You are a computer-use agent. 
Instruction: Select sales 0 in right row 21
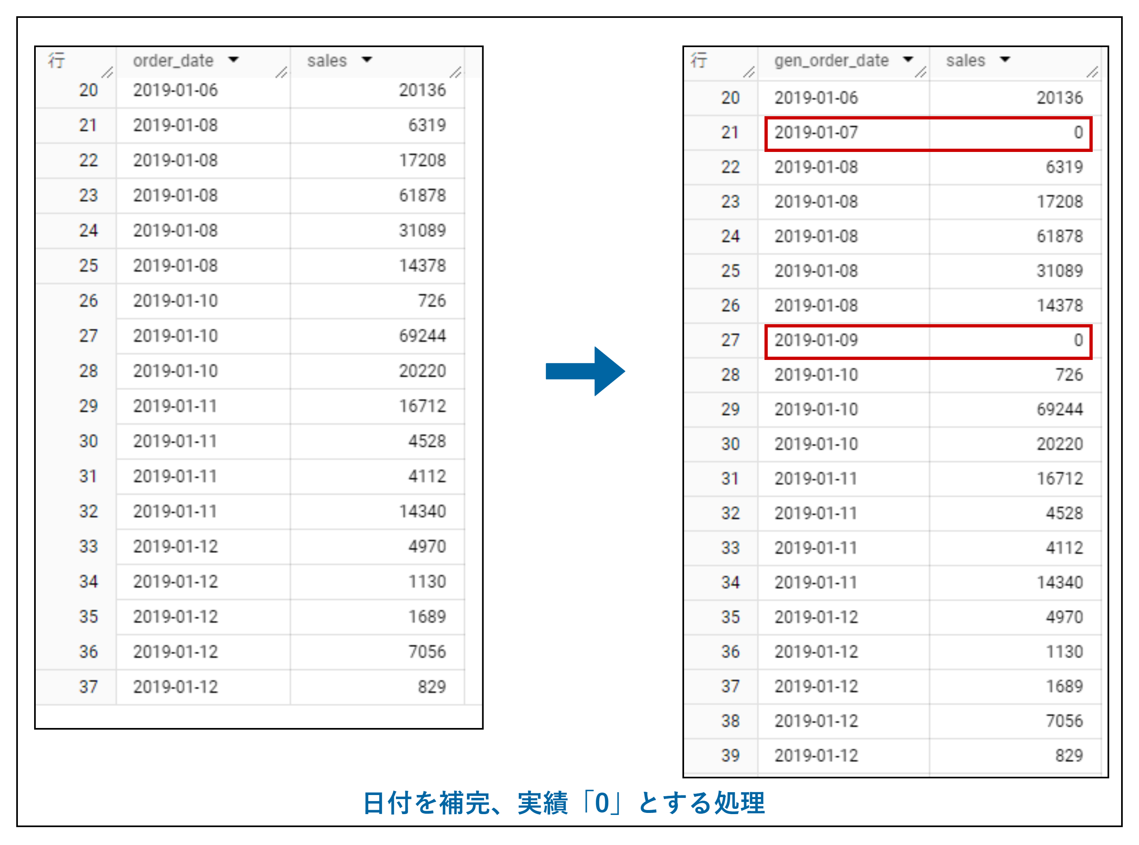[x=1078, y=132]
